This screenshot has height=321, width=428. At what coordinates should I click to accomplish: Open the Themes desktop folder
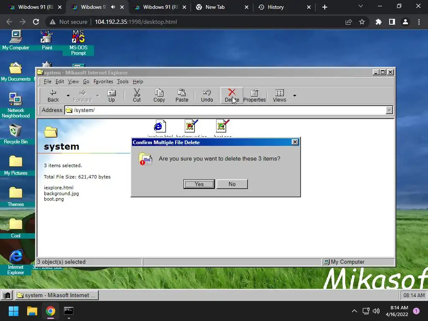coord(15,197)
